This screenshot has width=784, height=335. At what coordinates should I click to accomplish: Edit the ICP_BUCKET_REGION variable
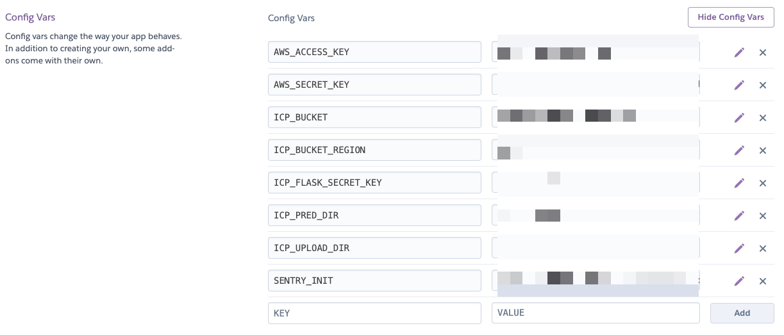739,151
